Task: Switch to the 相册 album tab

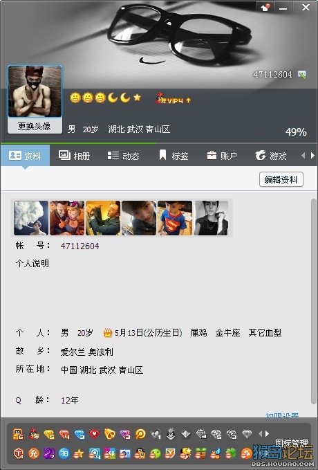Action: tap(75, 156)
